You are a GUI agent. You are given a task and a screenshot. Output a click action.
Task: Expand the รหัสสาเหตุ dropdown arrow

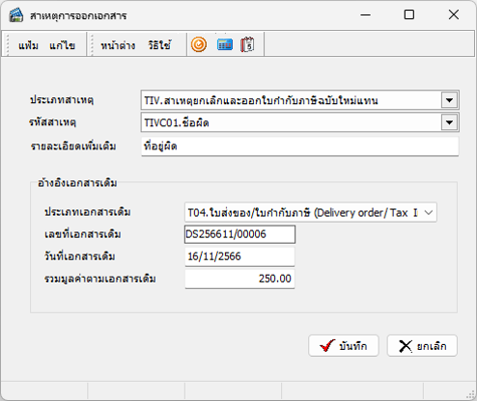449,122
